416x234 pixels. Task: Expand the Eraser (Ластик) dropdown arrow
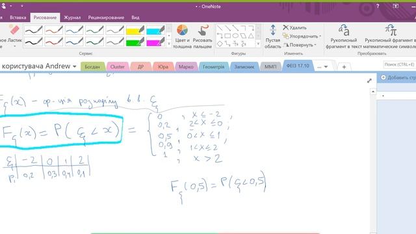(x=14, y=46)
